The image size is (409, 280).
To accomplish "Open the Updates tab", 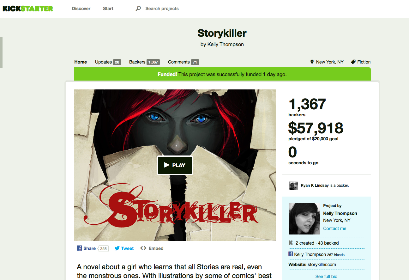I will (x=108, y=62).
